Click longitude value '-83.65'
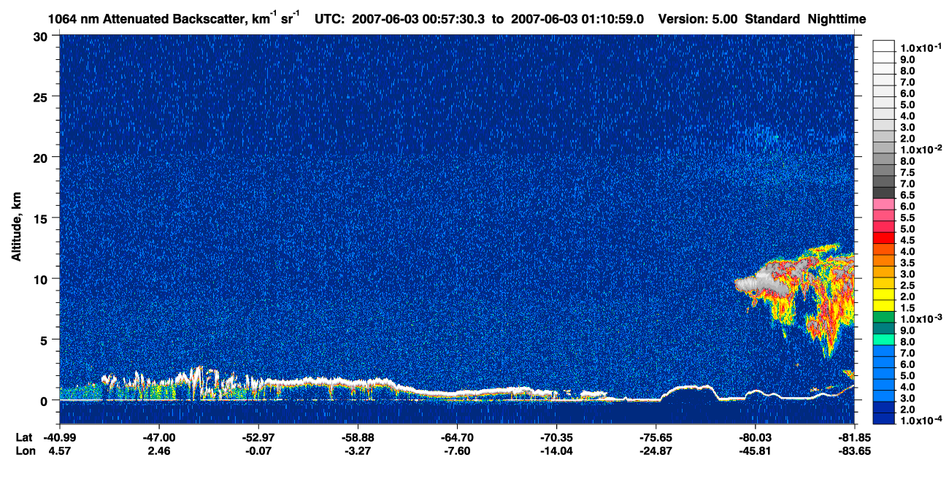This screenshot has width=949, height=487. (855, 450)
